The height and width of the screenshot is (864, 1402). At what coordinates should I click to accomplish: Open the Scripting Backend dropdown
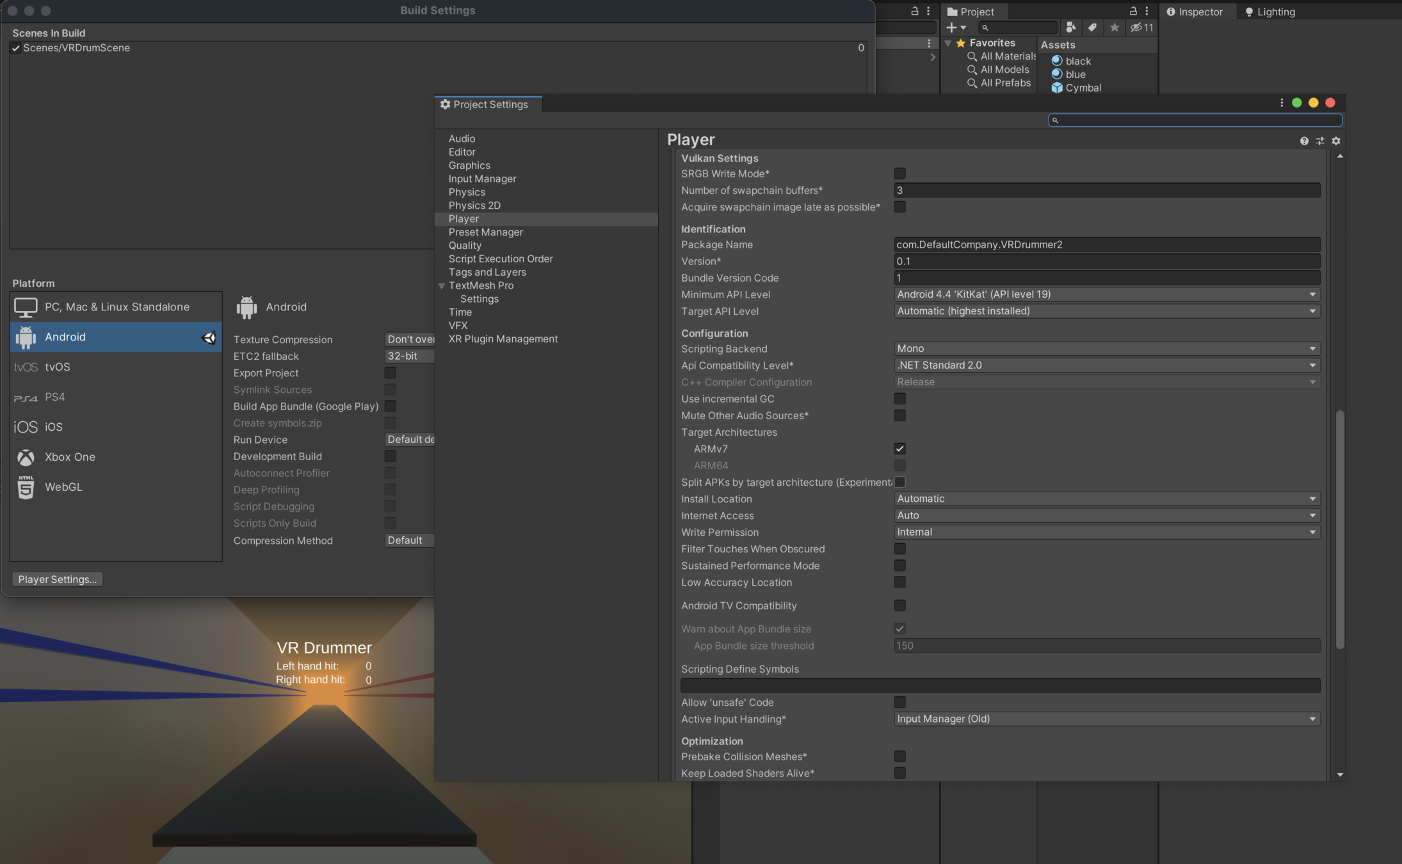coord(1106,349)
